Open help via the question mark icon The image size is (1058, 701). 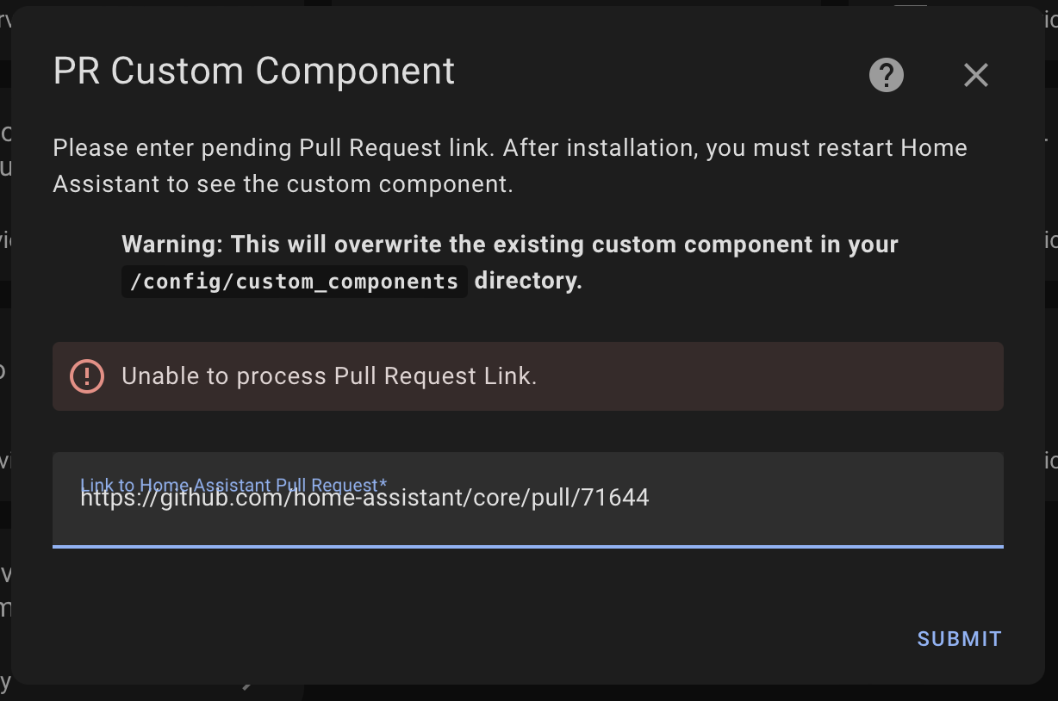coord(886,75)
